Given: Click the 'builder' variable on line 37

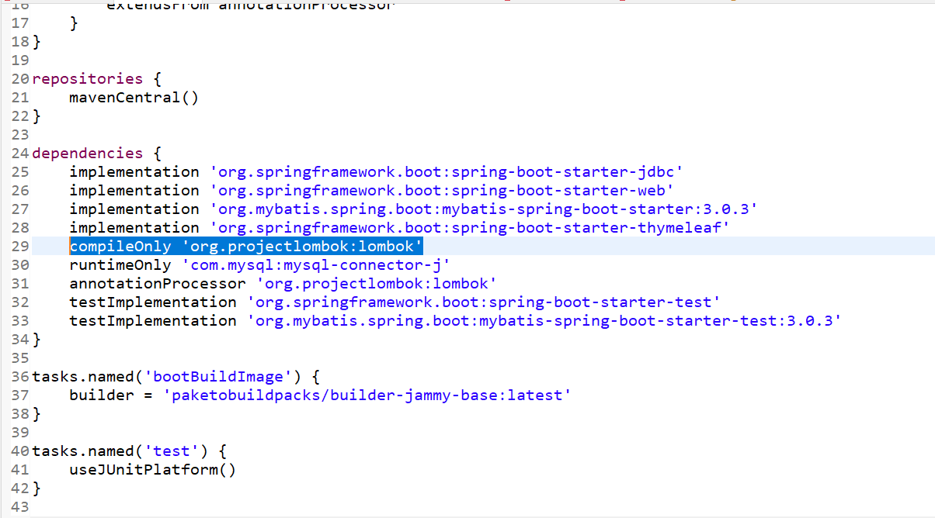Looking at the screenshot, I should (102, 395).
